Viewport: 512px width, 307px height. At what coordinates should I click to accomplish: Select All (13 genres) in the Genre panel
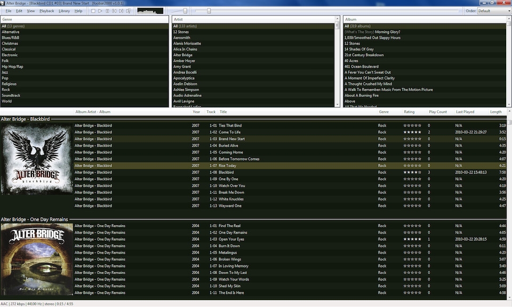coord(13,26)
